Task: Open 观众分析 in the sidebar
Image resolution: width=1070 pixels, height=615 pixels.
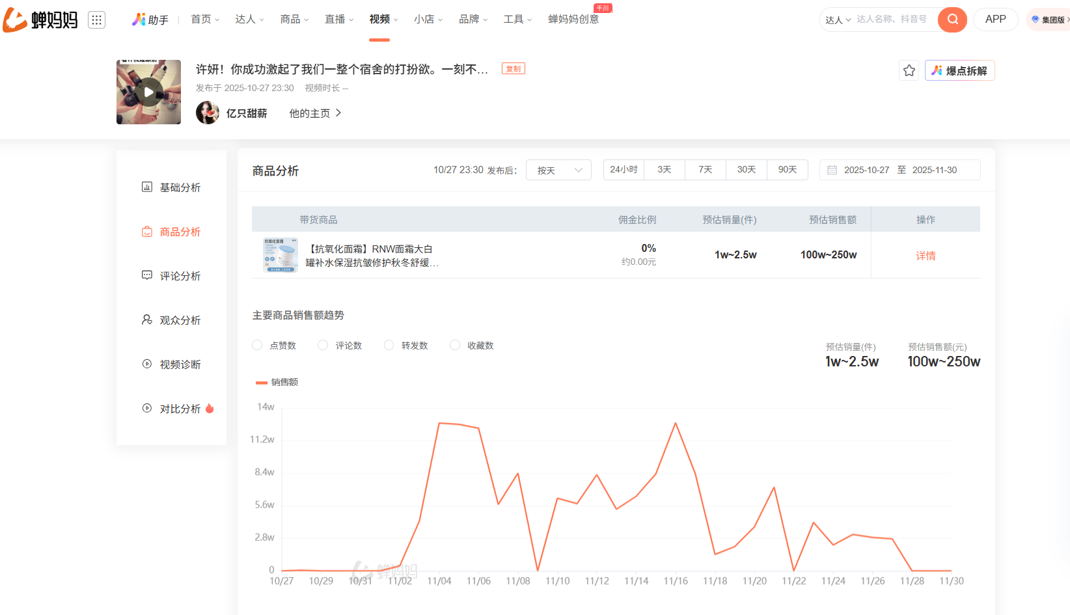Action: pyautogui.click(x=180, y=320)
